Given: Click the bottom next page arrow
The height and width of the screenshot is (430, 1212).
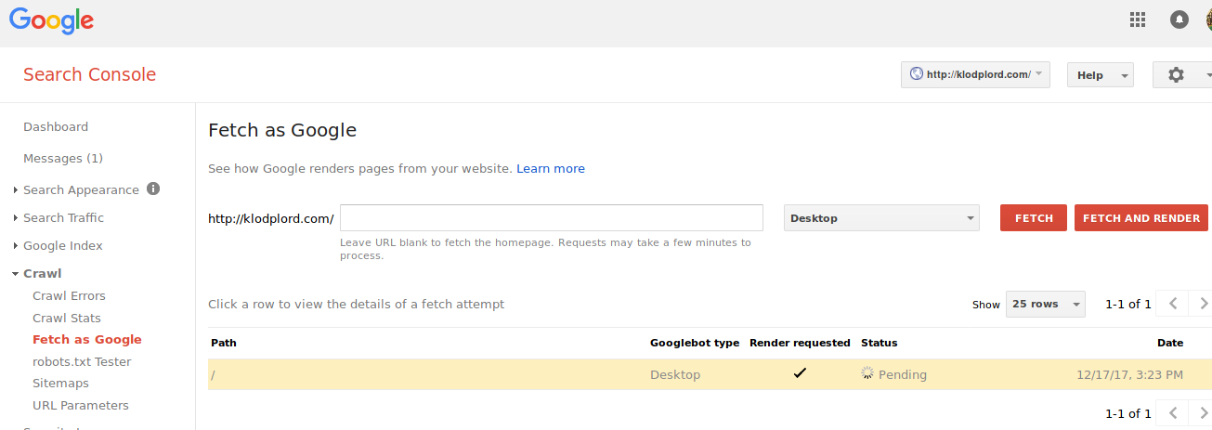Looking at the screenshot, I should click(x=1204, y=413).
